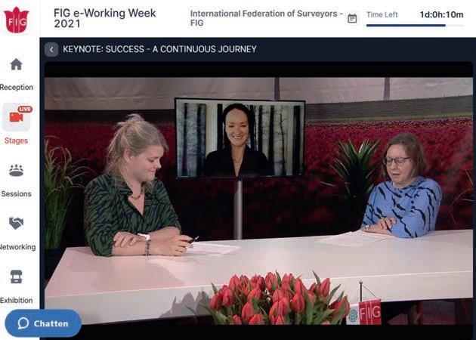Open Exhibition via the booth icon
The image size is (476, 340).
(16, 277)
